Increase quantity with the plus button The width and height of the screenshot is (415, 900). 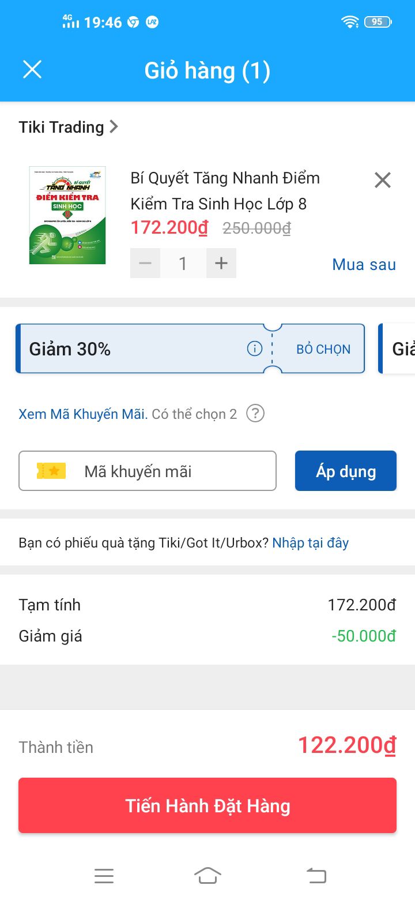(221, 264)
